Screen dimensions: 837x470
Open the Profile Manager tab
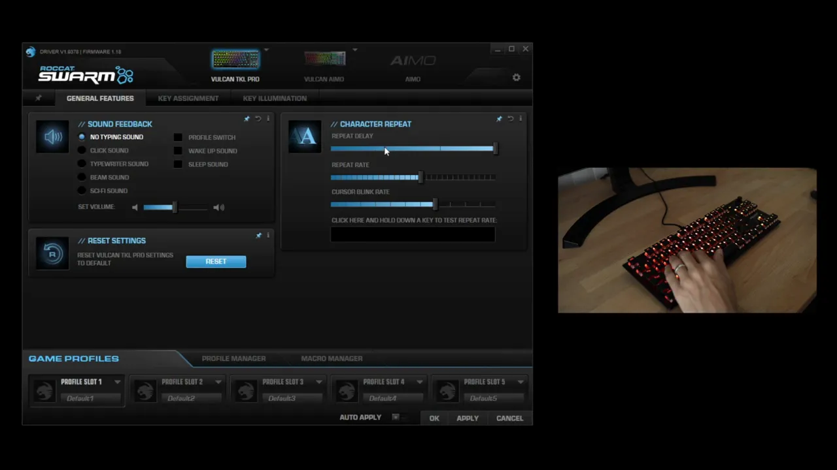(233, 358)
